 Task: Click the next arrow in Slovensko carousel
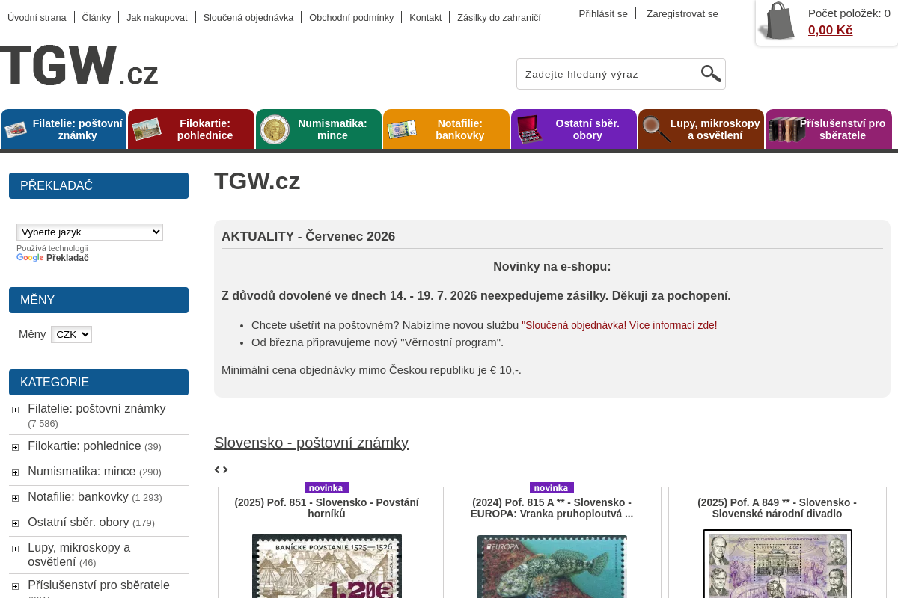pyautogui.click(x=225, y=469)
